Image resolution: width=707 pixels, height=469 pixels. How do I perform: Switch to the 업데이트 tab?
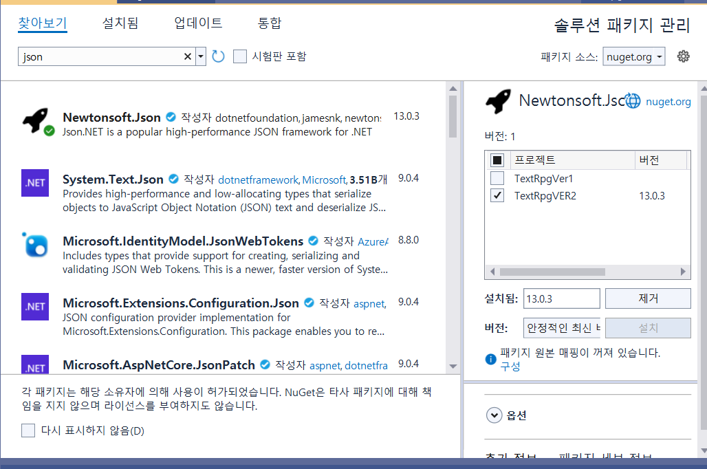pyautogui.click(x=198, y=23)
